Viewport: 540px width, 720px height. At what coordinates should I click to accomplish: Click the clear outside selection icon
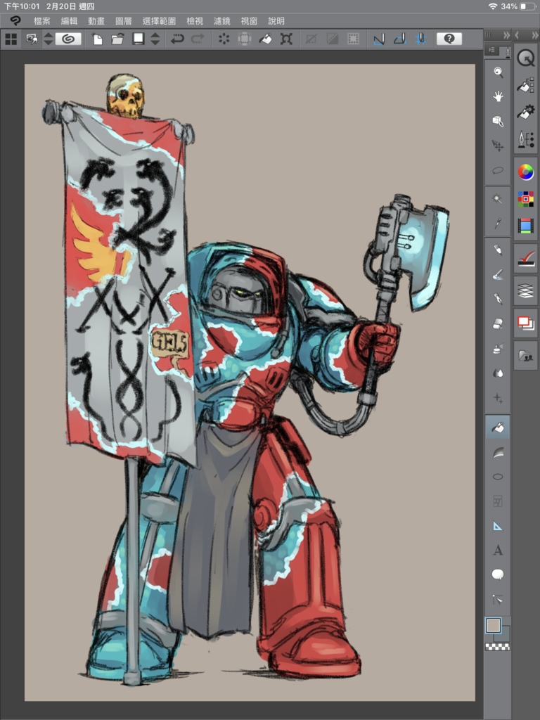click(x=245, y=39)
